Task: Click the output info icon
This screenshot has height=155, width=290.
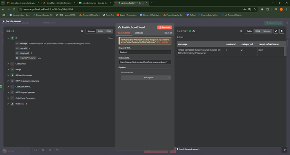Action: click(193, 31)
